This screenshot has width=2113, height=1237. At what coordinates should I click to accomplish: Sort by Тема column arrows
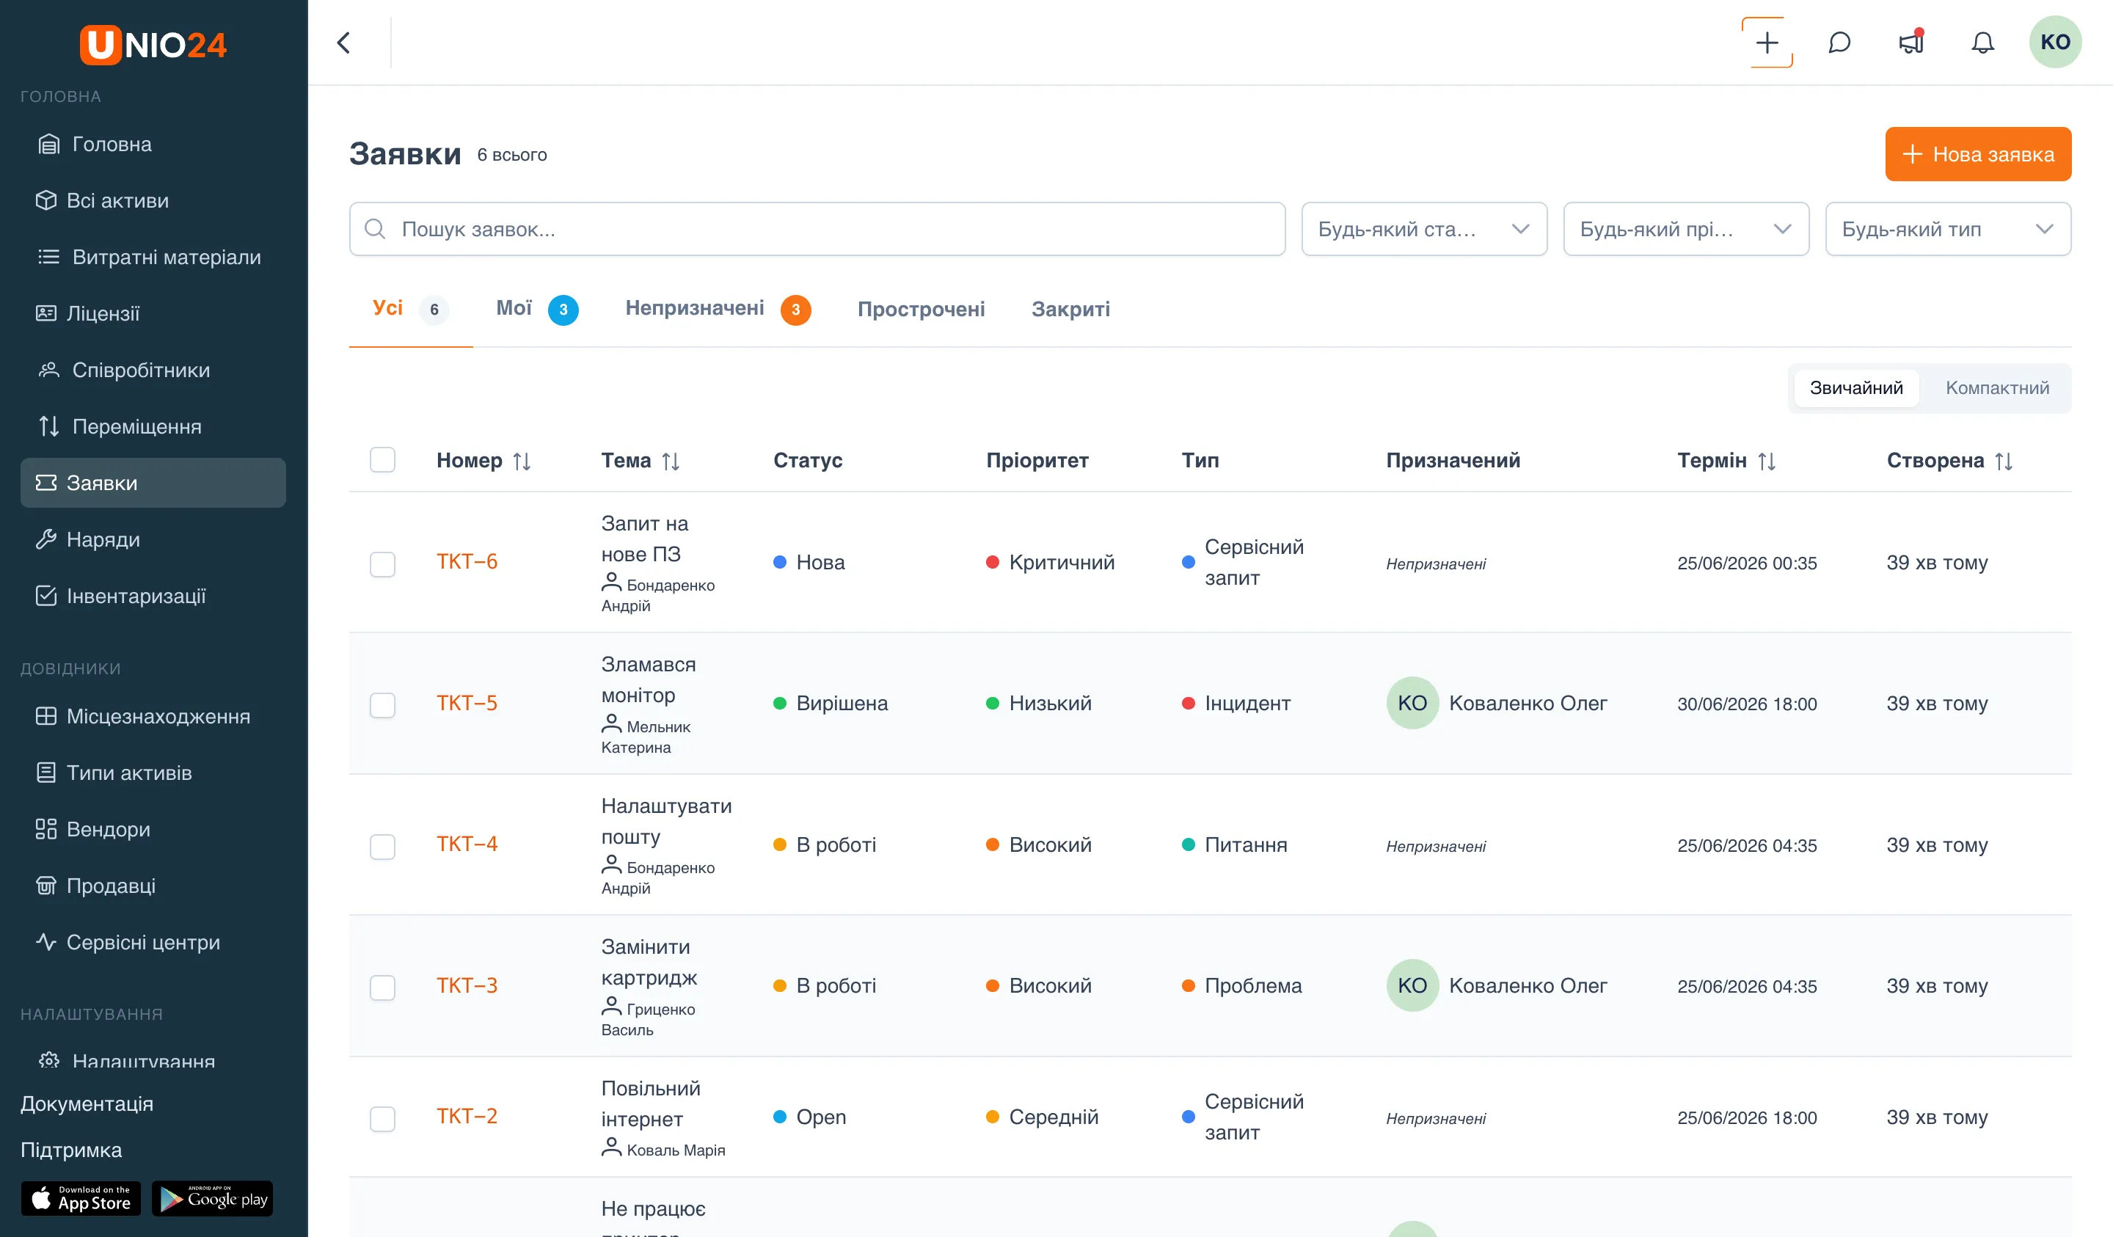tap(670, 461)
